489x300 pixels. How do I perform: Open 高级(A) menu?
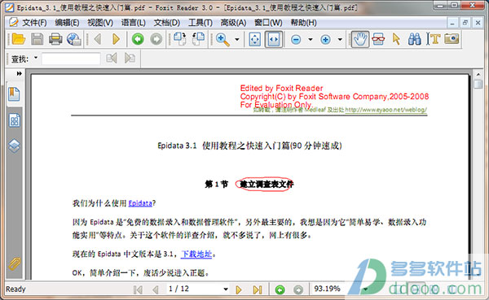(233, 23)
